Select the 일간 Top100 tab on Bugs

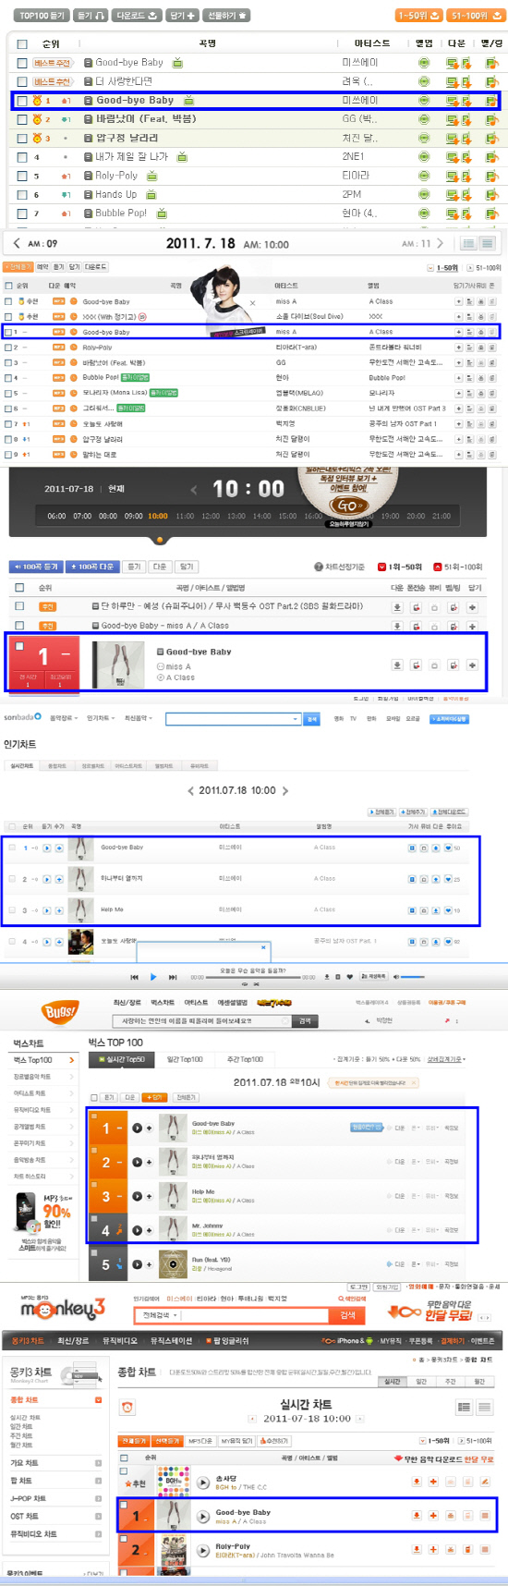pos(186,1059)
